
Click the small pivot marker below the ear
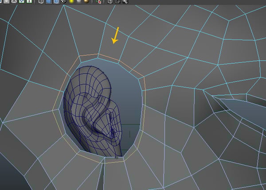point(117,156)
